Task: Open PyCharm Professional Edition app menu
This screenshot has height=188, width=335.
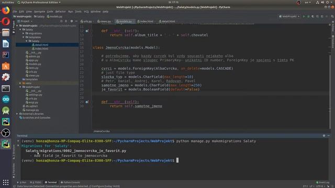Action: tap(39, 2)
